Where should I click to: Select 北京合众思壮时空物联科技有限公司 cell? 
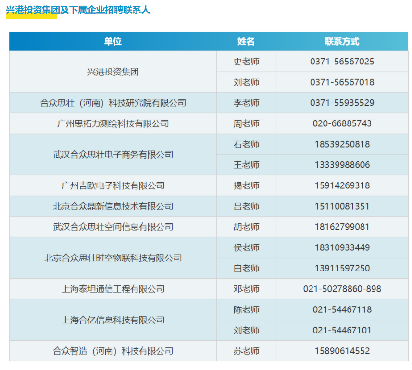(112, 258)
